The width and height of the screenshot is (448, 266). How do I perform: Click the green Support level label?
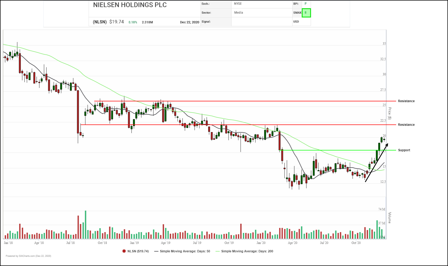point(404,150)
